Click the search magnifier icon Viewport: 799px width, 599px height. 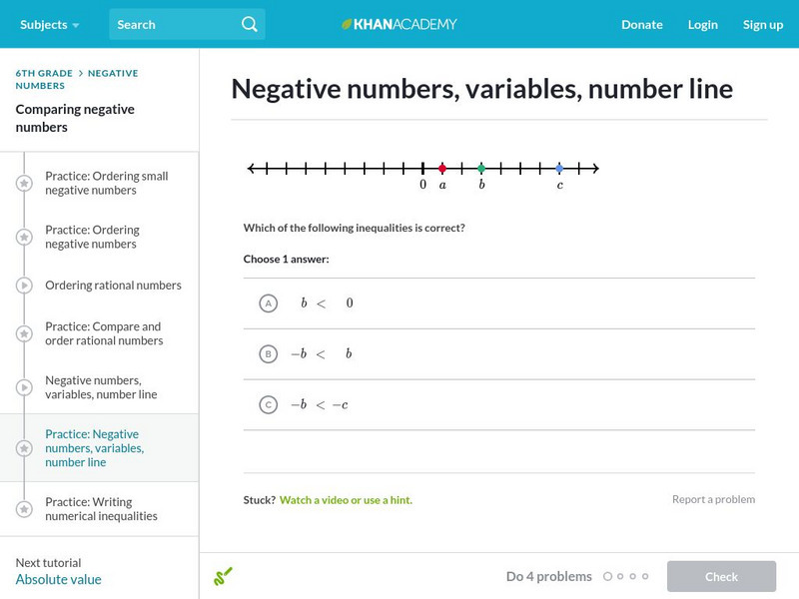tap(249, 24)
